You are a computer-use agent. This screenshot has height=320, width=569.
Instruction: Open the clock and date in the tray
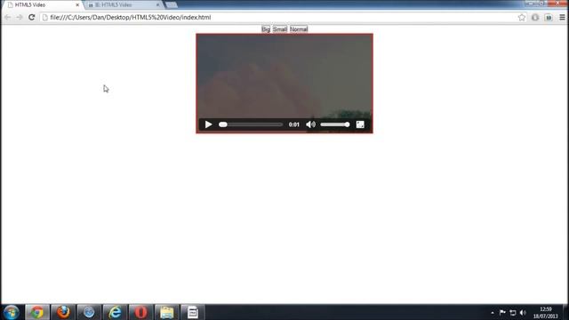click(x=545, y=312)
